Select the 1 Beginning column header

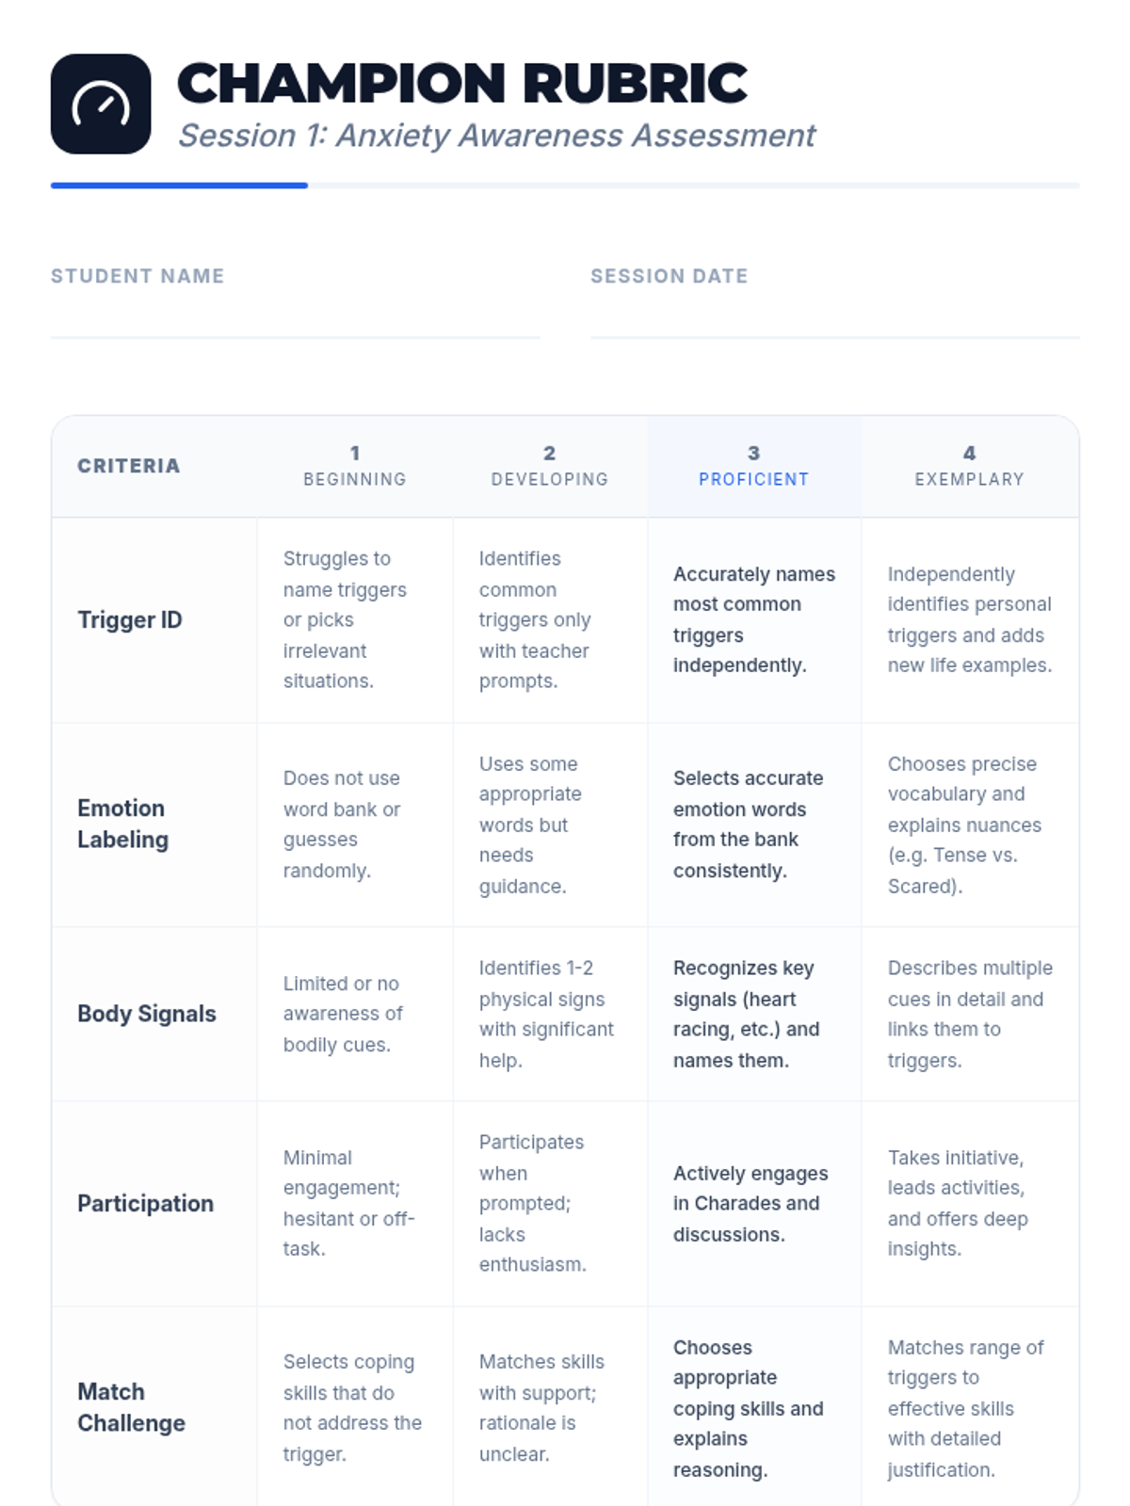355,466
